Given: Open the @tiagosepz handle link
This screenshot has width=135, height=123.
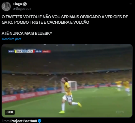Looking at the screenshot, I should coord(22,9).
